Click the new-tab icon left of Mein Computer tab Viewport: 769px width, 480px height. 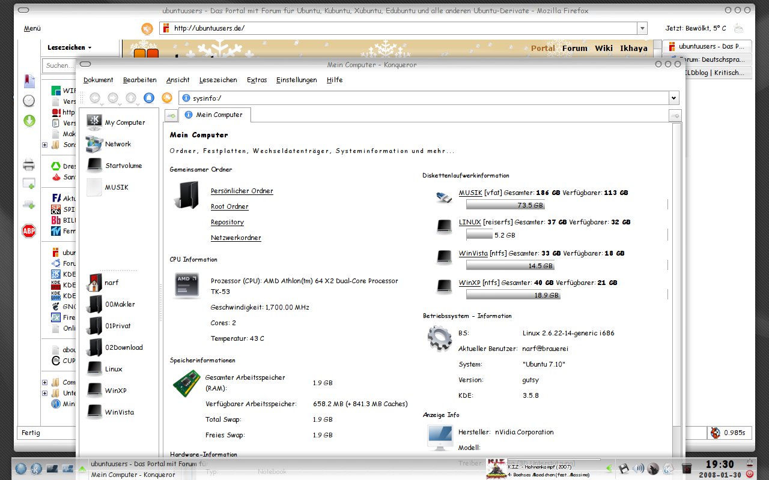pos(171,115)
